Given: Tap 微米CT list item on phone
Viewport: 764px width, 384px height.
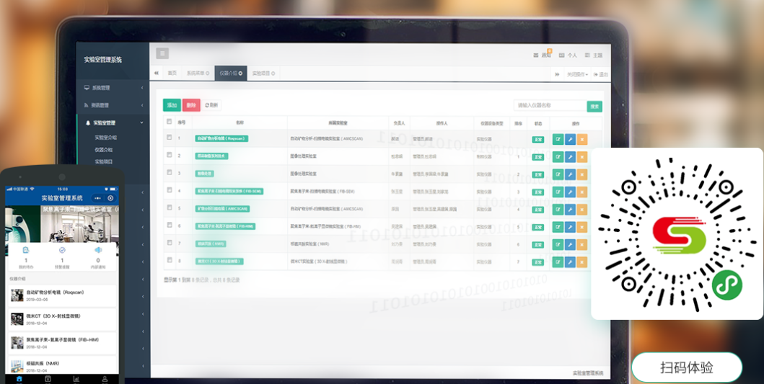Looking at the screenshot, I should (63, 319).
